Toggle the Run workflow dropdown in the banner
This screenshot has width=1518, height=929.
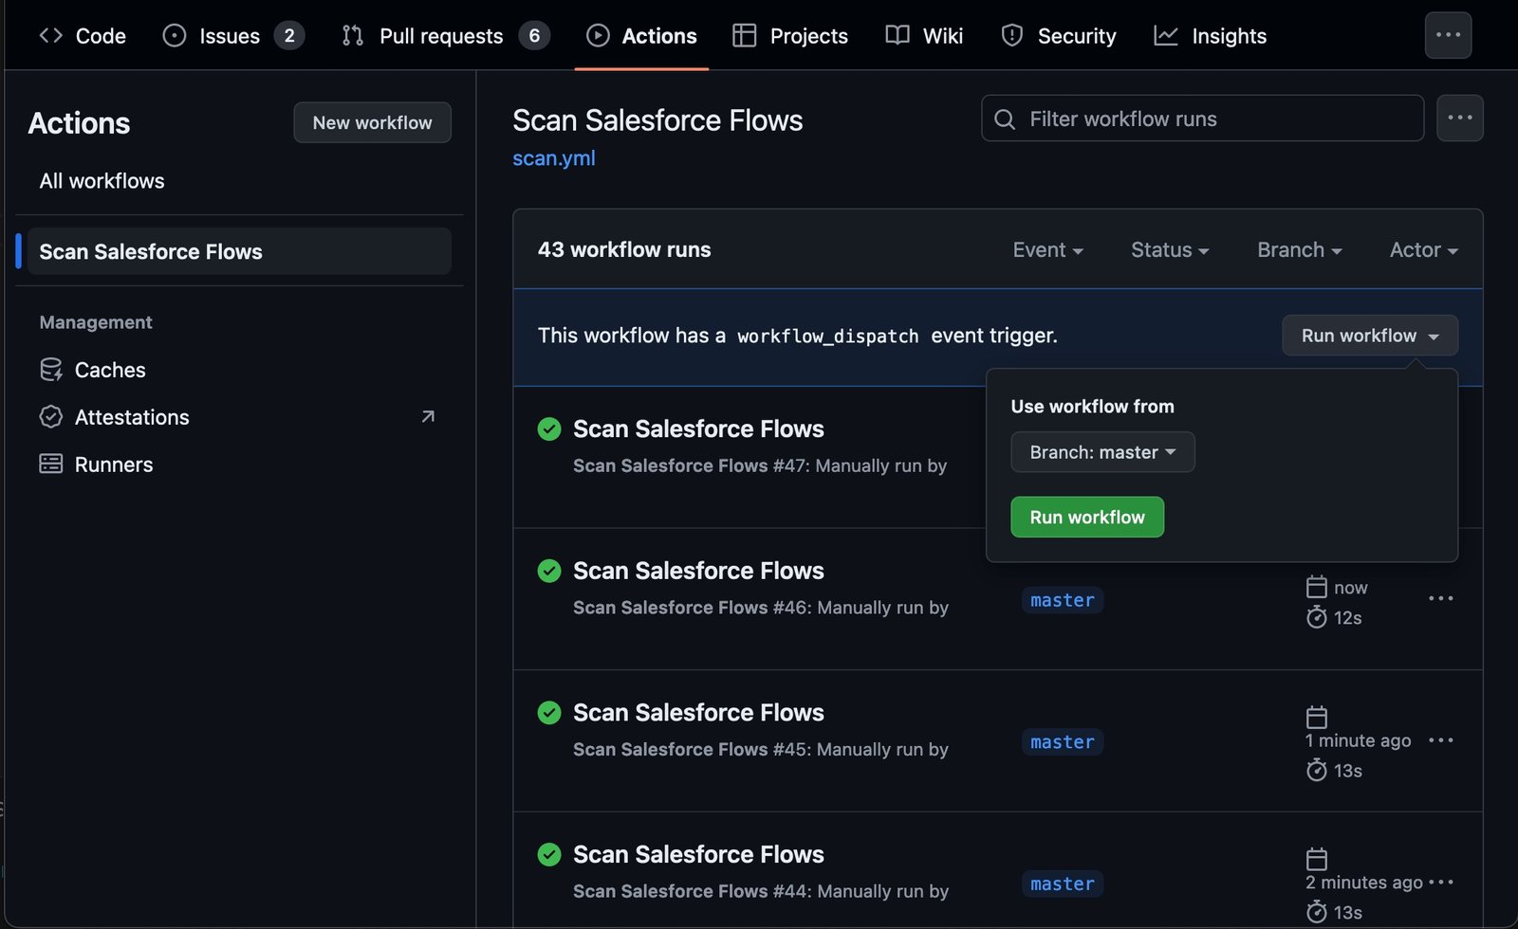[x=1370, y=336]
